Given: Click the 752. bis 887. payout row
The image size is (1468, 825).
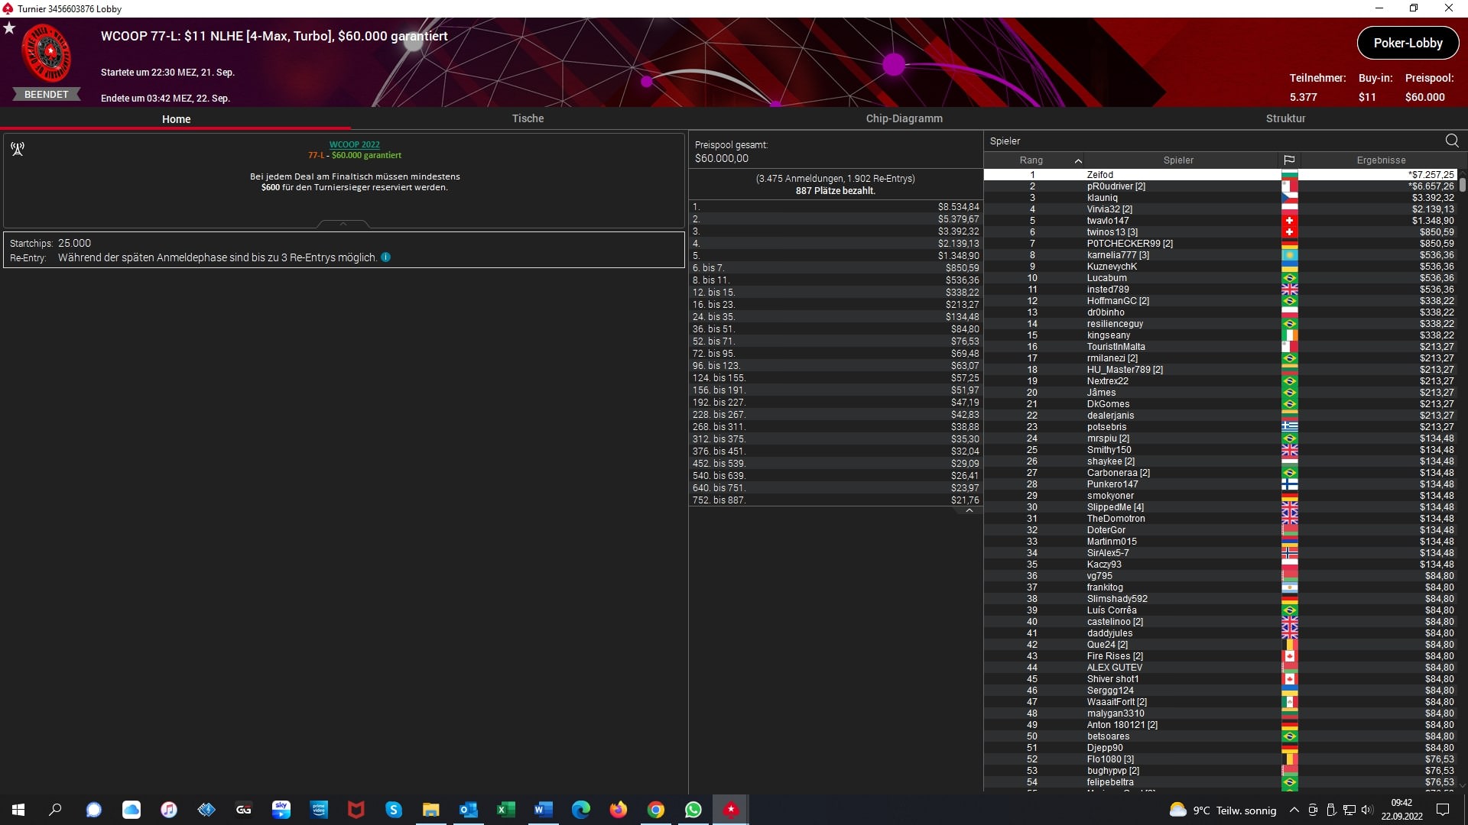Looking at the screenshot, I should 836,500.
